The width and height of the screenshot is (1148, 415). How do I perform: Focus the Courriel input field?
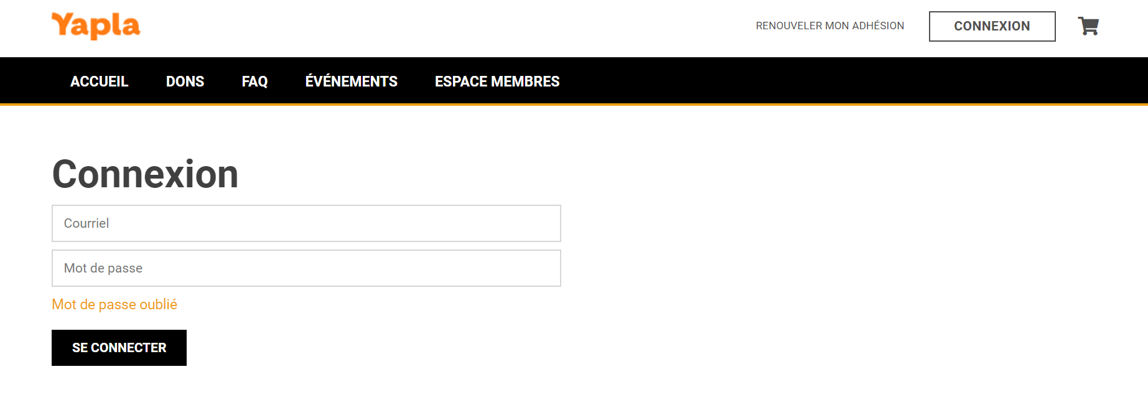(x=306, y=223)
